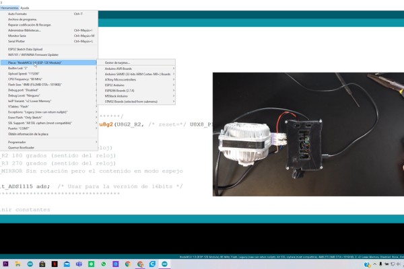Select ESP32 Sketch Data Upload
This screenshot has width=404, height=269.
(x=49, y=49)
